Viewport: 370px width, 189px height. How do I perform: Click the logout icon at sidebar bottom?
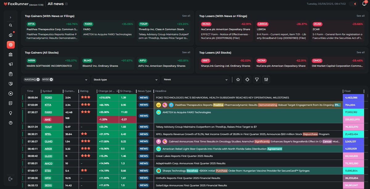point(10,179)
